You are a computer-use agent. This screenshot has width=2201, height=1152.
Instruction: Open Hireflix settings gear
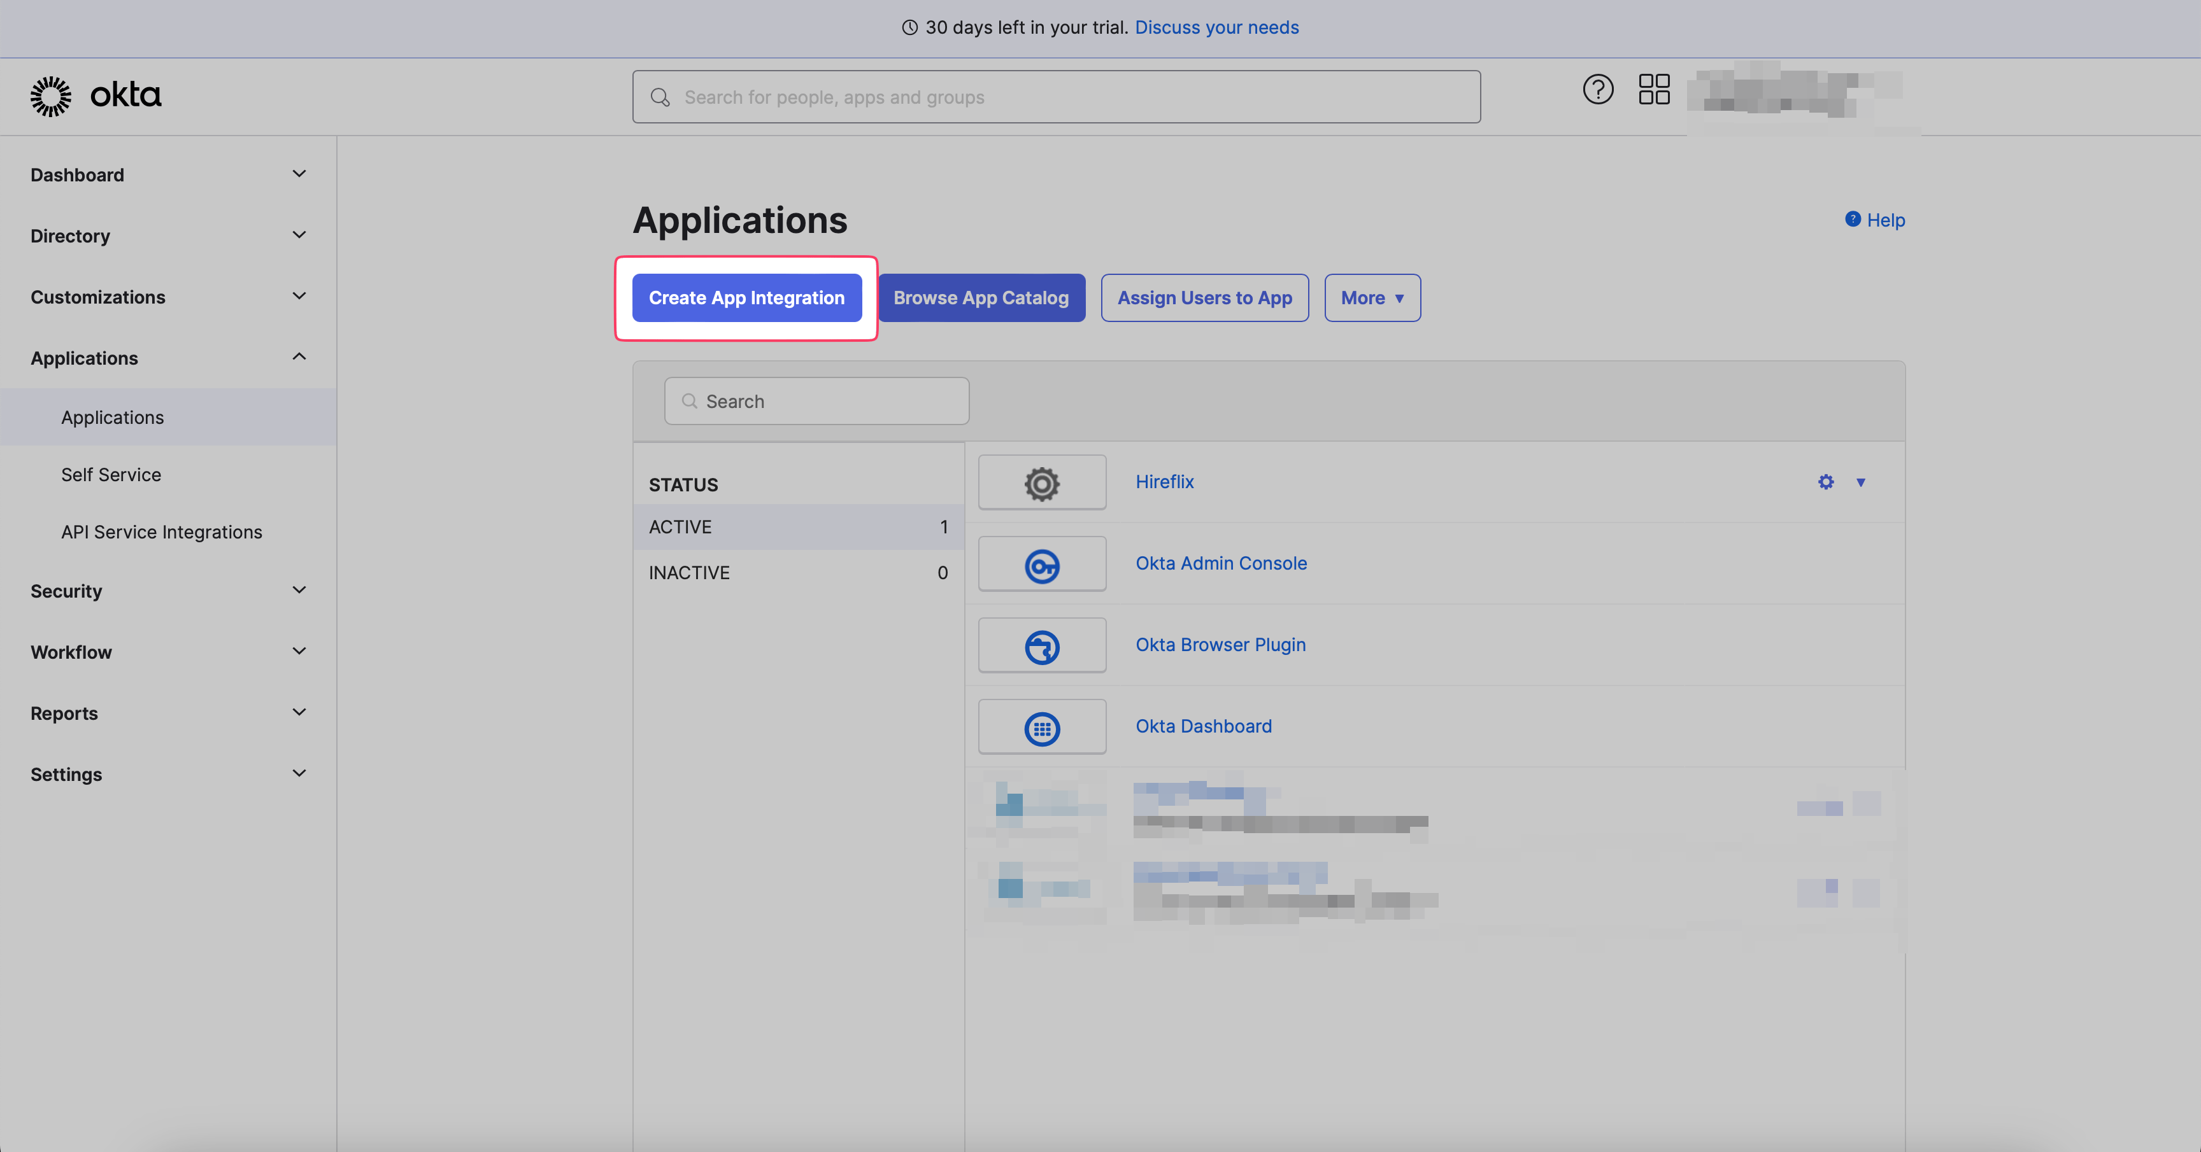1826,482
